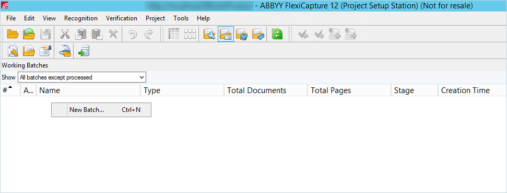The width and height of the screenshot is (507, 193).
Task: Click the folder with graduation cap icon
Action: click(x=242, y=34)
